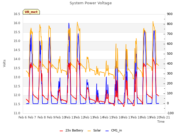The height and width of the screenshot is (136, 182).
Task: Click the 15.0 left axis value
Action: 17,41
